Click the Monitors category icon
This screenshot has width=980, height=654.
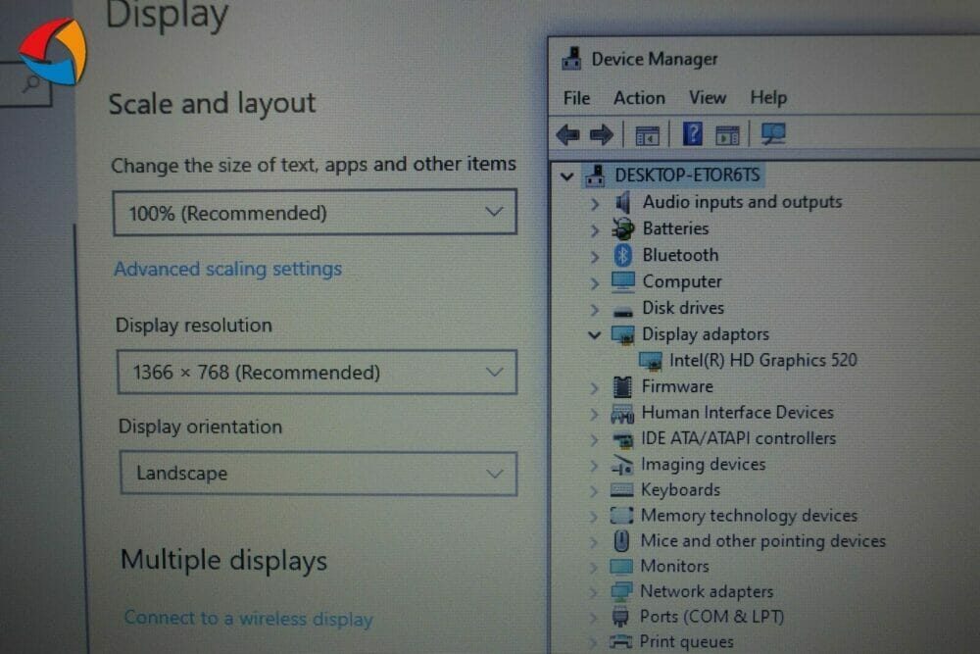click(621, 567)
